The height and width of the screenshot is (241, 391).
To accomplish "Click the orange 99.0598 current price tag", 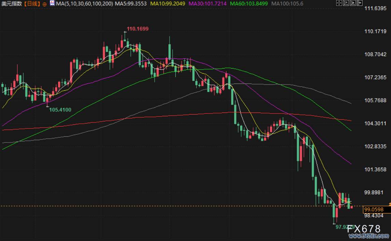I will 374,209.
